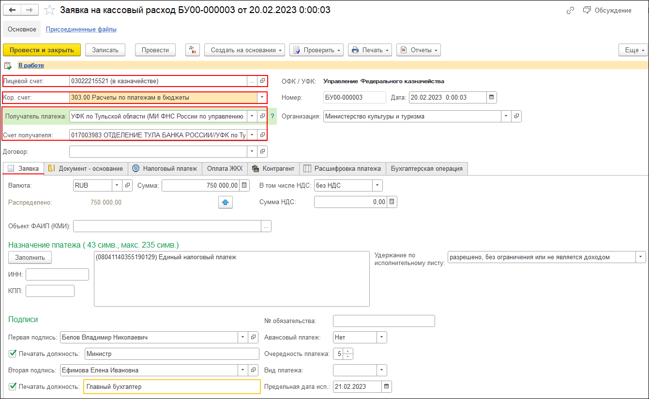
Task: Click the blue up-arrow distribute button
Action: tap(226, 203)
